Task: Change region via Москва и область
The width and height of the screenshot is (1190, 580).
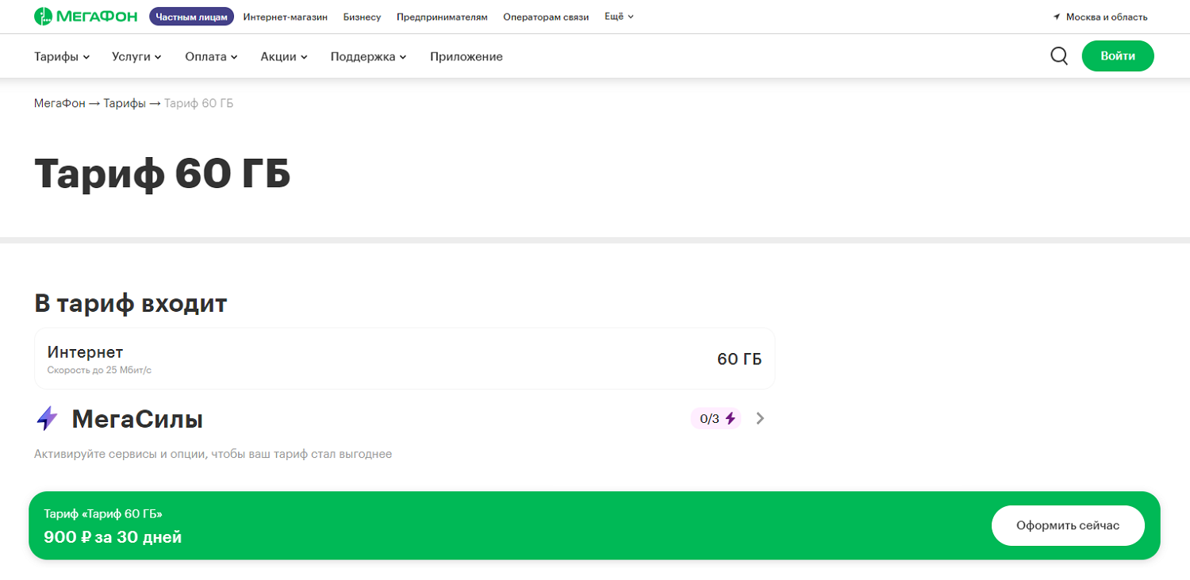Action: [x=1107, y=17]
